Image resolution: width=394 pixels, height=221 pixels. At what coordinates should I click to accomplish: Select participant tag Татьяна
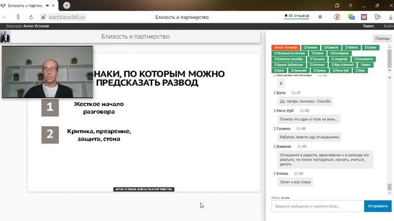(317, 59)
